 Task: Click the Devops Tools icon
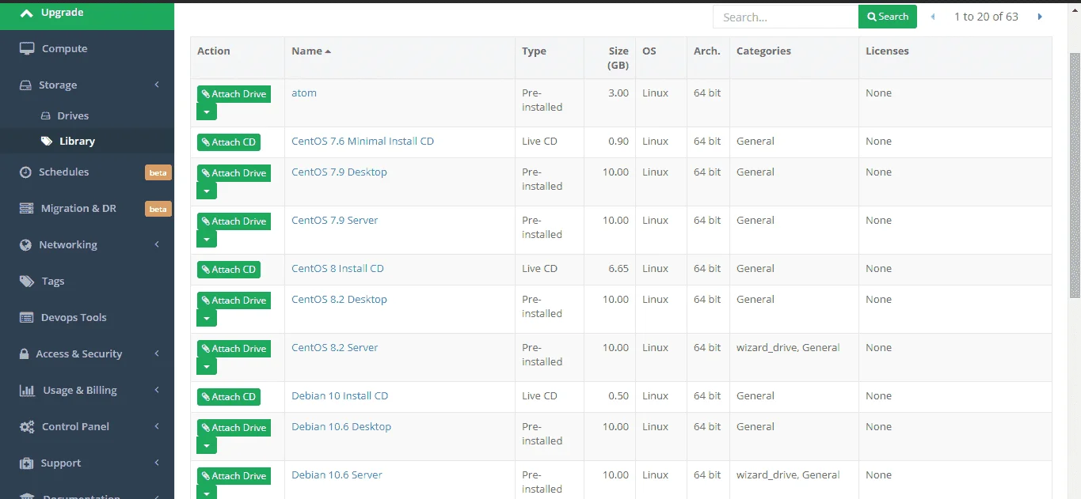click(27, 317)
